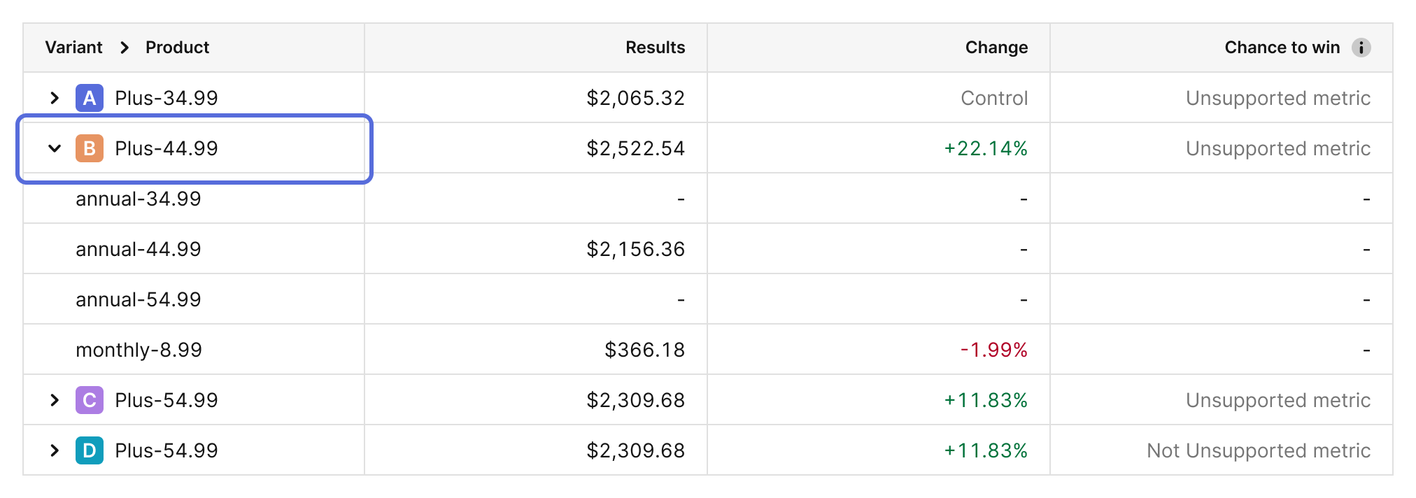Click the Variant column header

coord(73,48)
